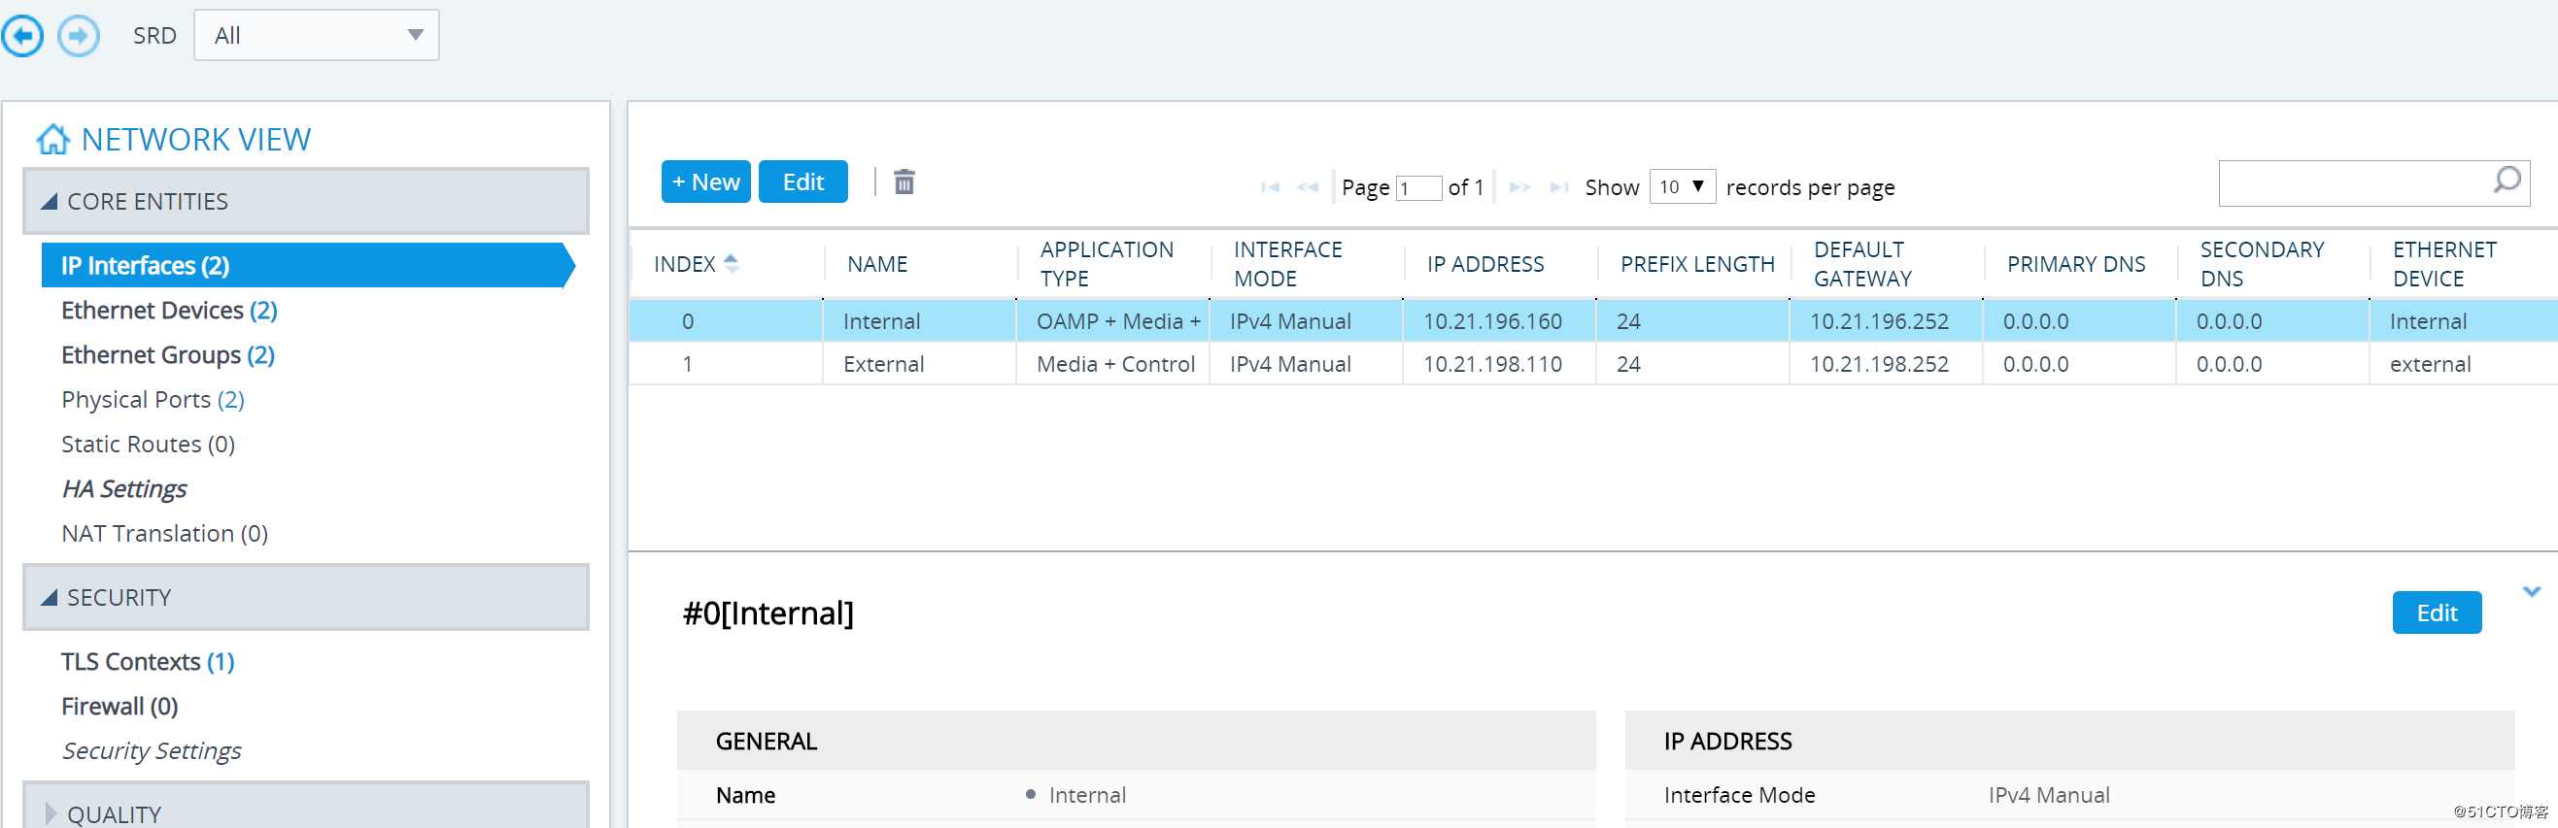Click the Media + Control cell
The image size is (2558, 828).
coord(1112,364)
